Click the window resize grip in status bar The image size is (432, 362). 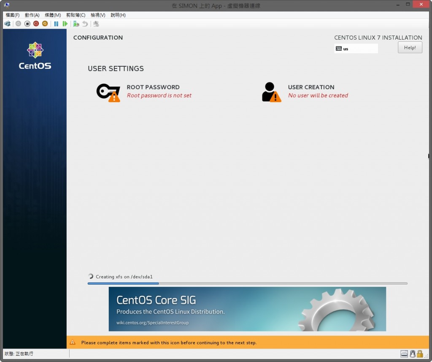coord(427,356)
